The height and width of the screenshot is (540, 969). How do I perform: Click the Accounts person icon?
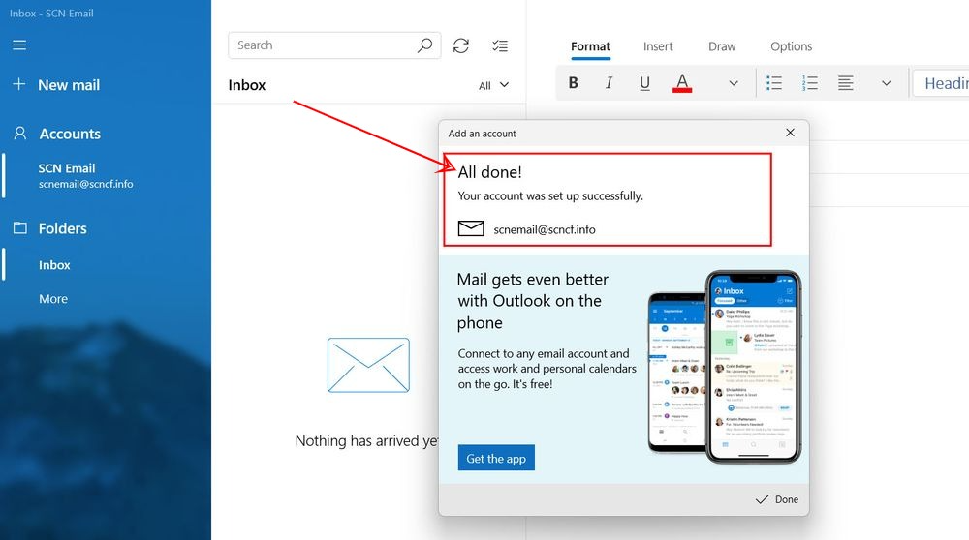click(19, 134)
